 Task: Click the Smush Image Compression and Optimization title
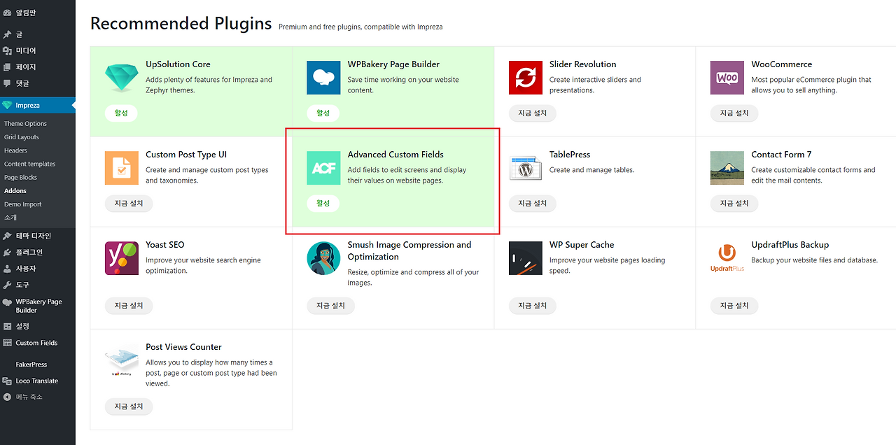click(x=409, y=250)
